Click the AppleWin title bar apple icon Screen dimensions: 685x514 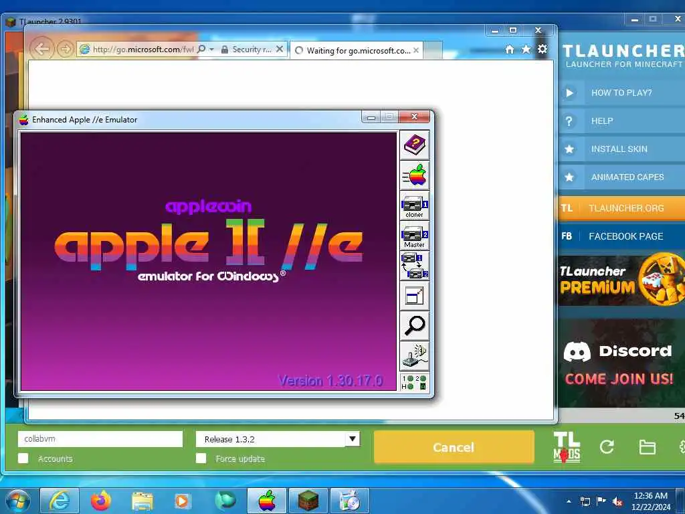[23, 119]
